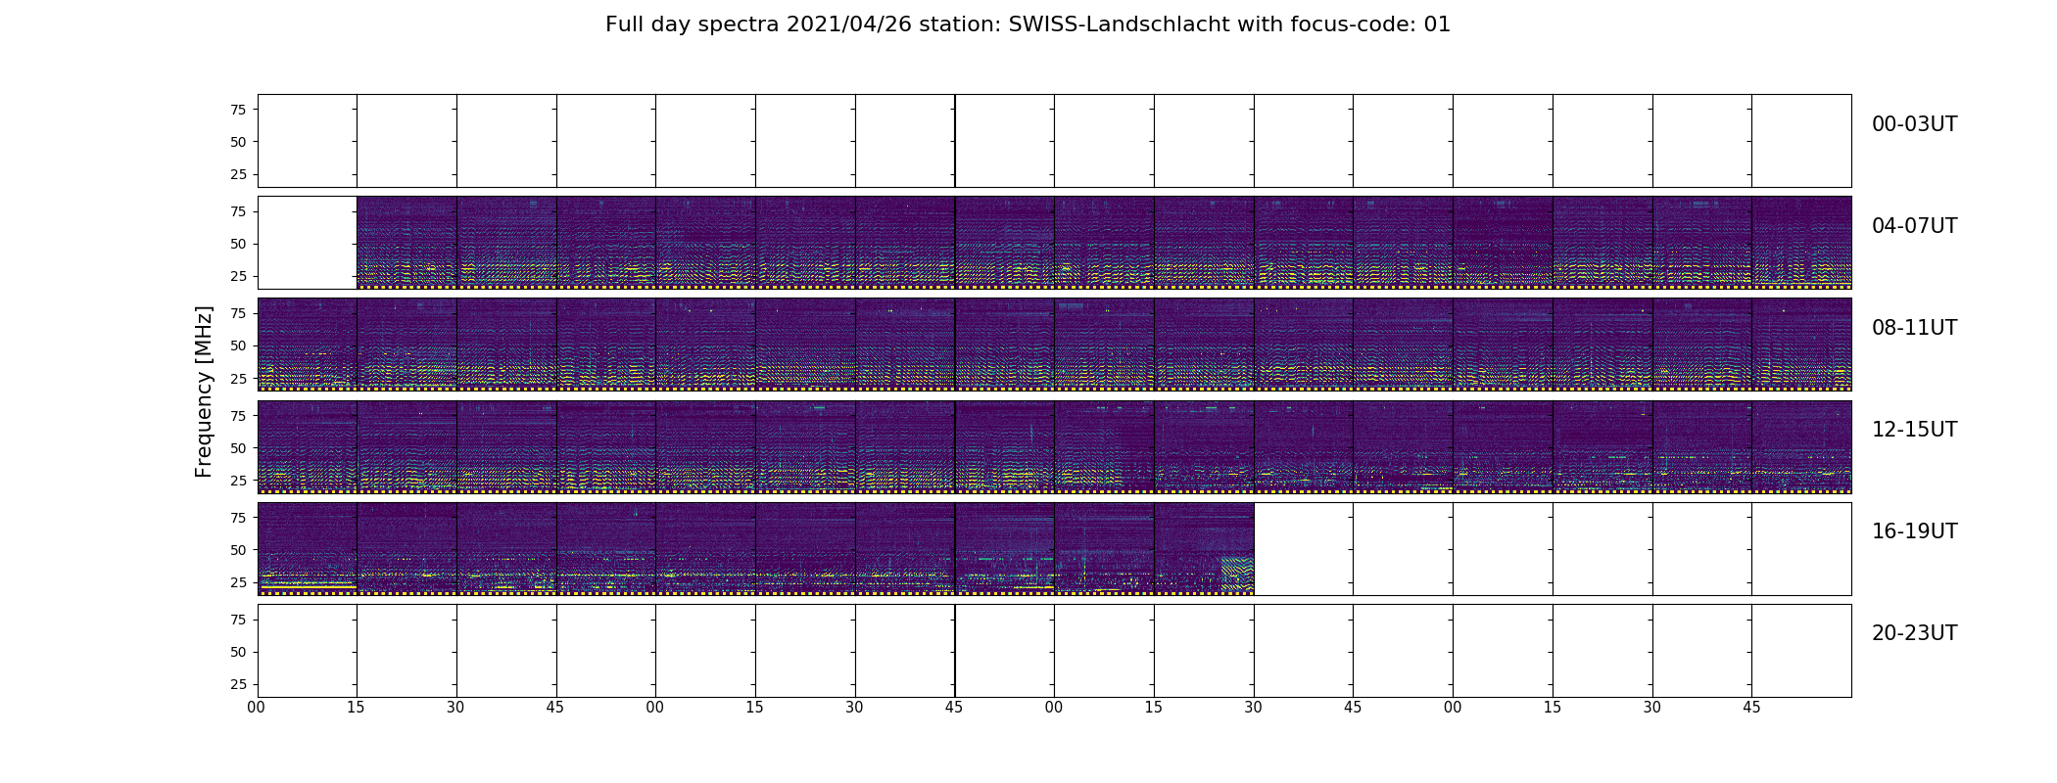Click the "20-23UT" row label
2057x783 pixels.
point(1914,633)
